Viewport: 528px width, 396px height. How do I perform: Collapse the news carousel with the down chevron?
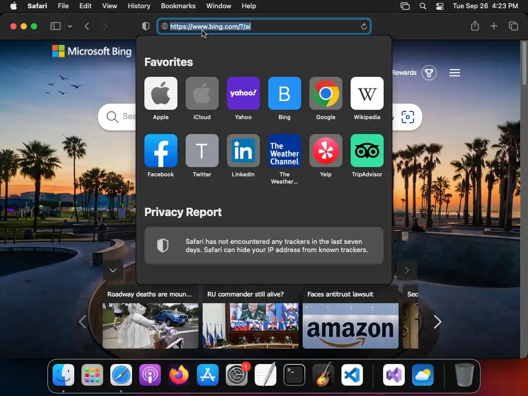coord(113,270)
